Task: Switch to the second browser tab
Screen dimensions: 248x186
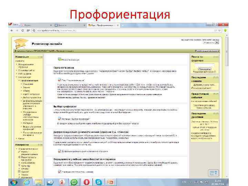Action: (x=70, y=25)
